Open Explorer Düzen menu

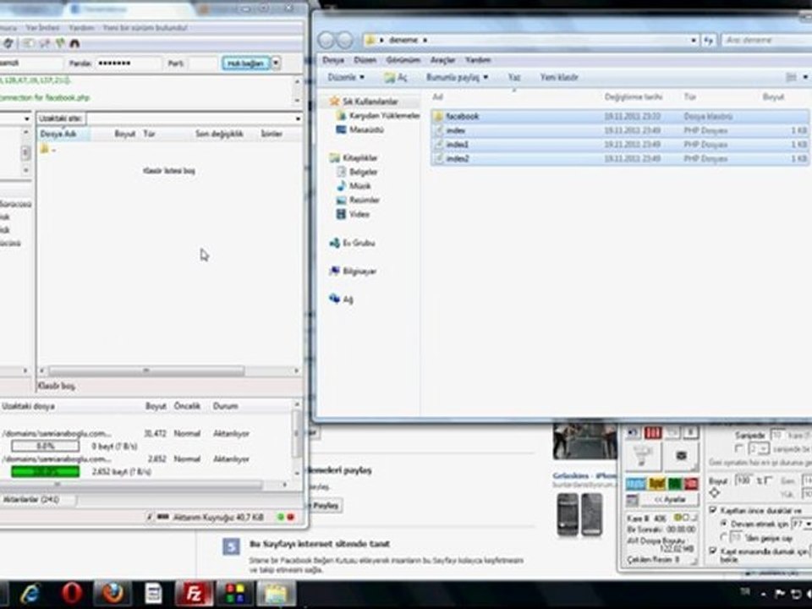click(x=365, y=60)
